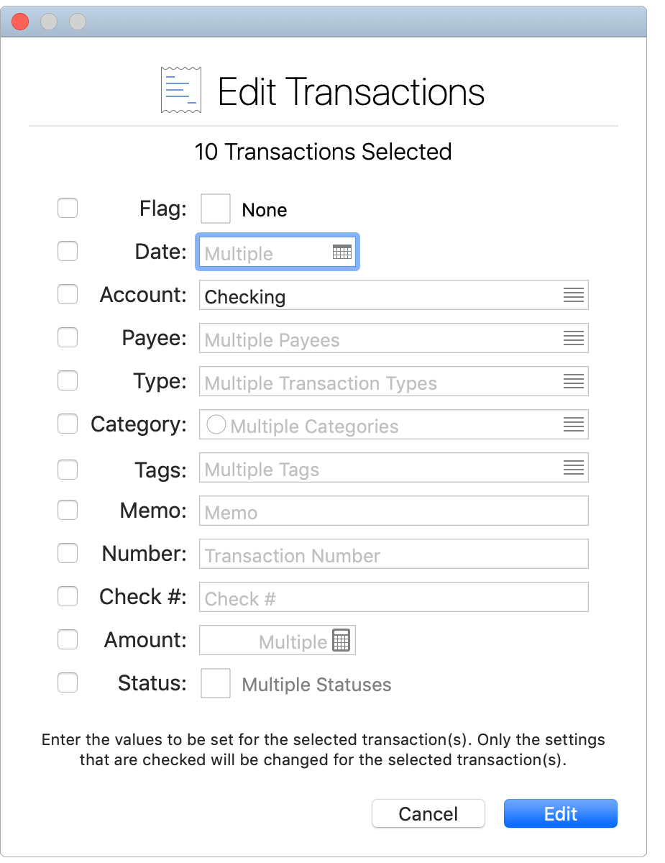Open the Category selection list icon
The image size is (665, 863).
point(573,424)
